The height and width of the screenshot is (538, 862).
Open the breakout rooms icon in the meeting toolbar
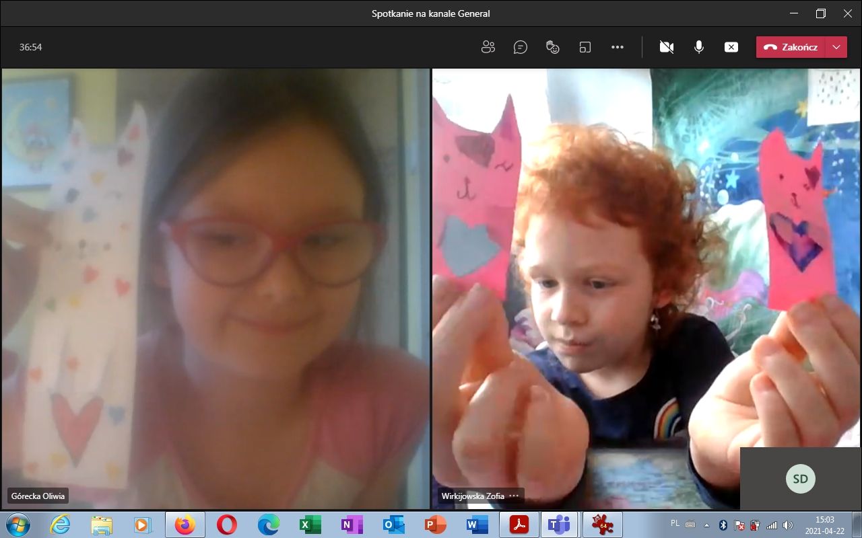click(585, 47)
